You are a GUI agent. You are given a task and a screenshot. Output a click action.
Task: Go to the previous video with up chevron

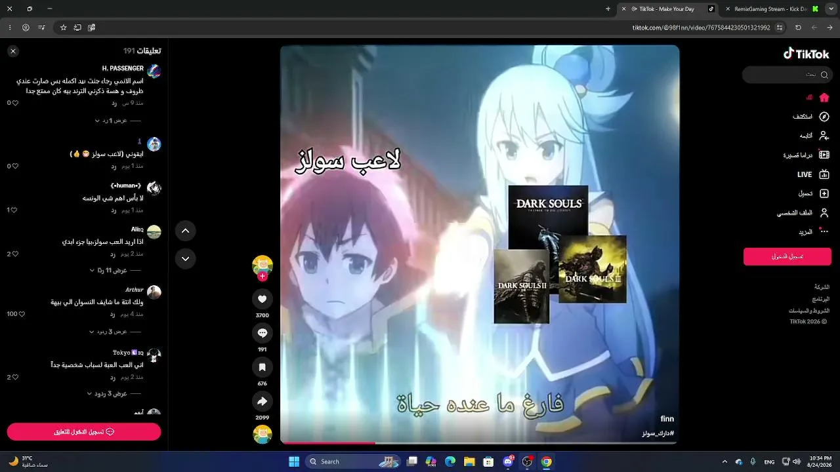[x=186, y=231]
